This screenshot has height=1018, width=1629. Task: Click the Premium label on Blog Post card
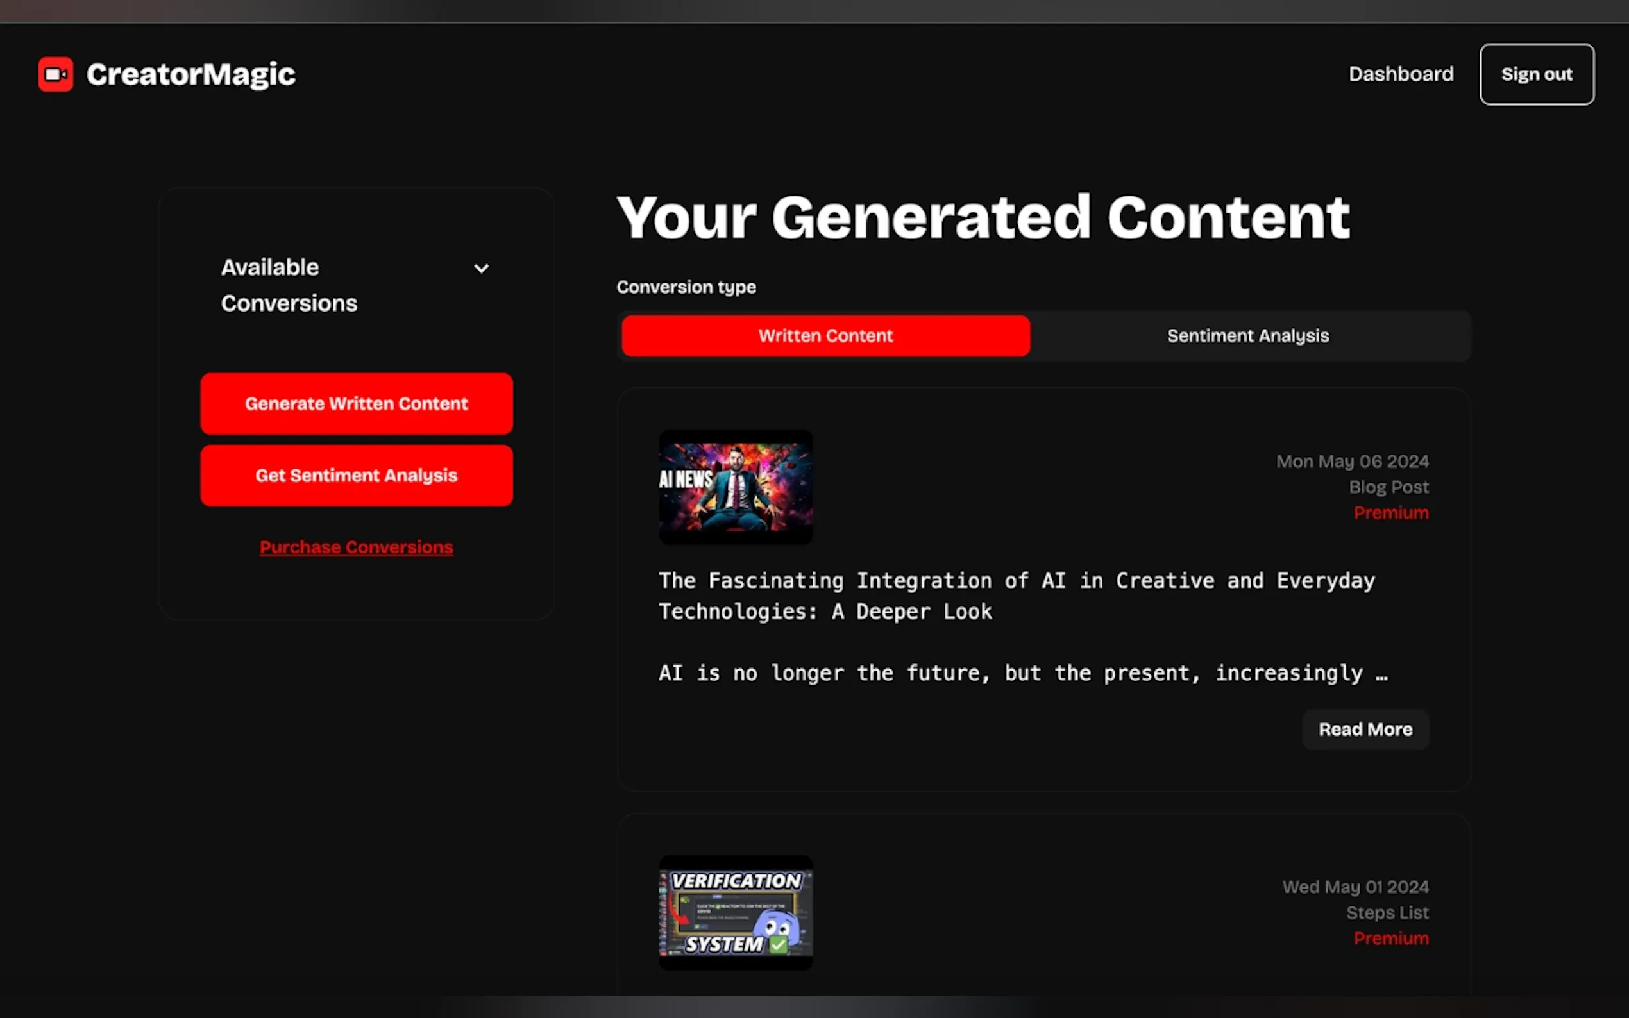point(1390,512)
